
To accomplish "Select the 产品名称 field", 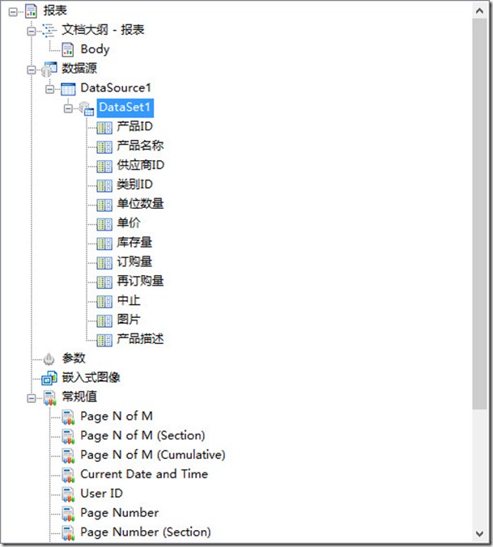I will coord(140,146).
